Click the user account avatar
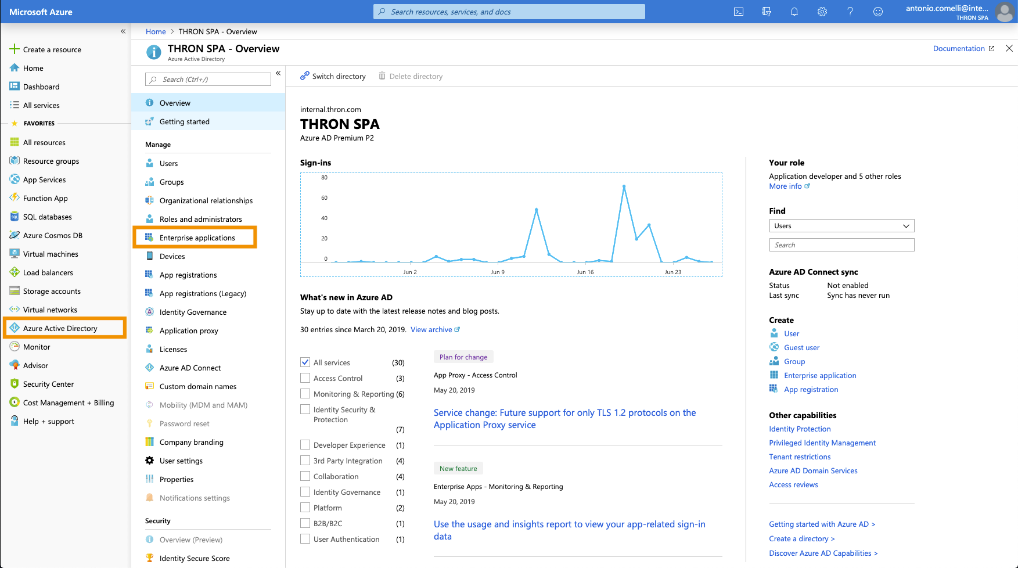 pyautogui.click(x=1005, y=12)
